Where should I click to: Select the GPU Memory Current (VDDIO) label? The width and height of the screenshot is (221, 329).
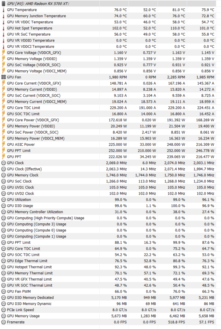[x=32, y=90]
